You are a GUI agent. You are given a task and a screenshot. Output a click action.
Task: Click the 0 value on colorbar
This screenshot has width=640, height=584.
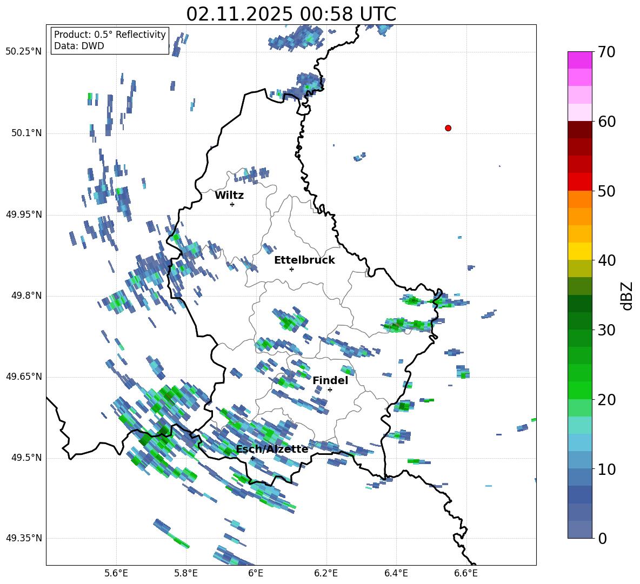click(602, 538)
